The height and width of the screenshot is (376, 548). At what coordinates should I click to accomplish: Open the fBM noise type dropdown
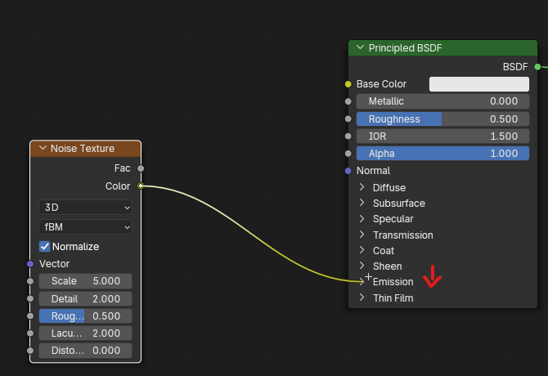pyautogui.click(x=85, y=227)
